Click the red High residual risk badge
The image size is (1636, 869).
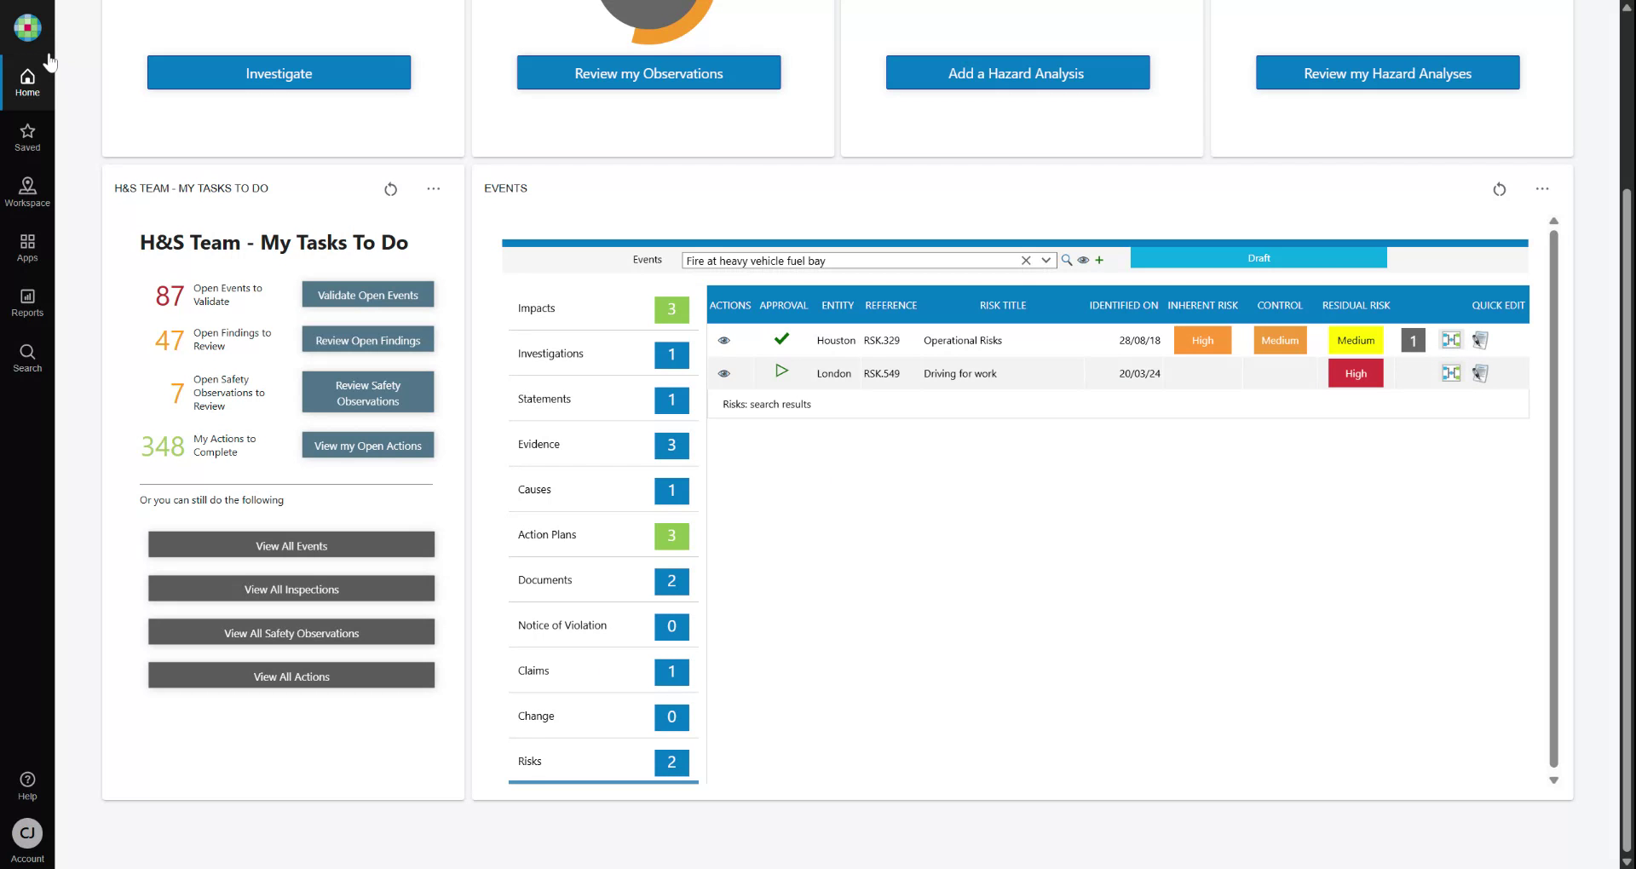[1355, 373]
